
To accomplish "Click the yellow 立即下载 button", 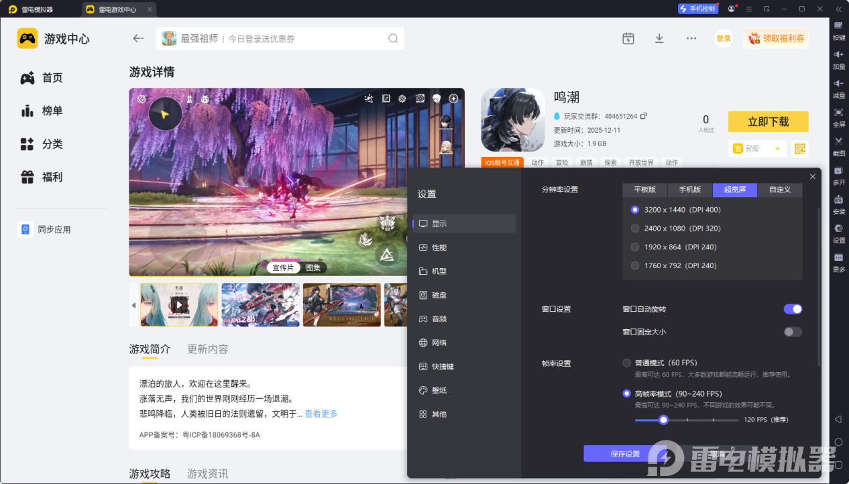I will pyautogui.click(x=768, y=122).
